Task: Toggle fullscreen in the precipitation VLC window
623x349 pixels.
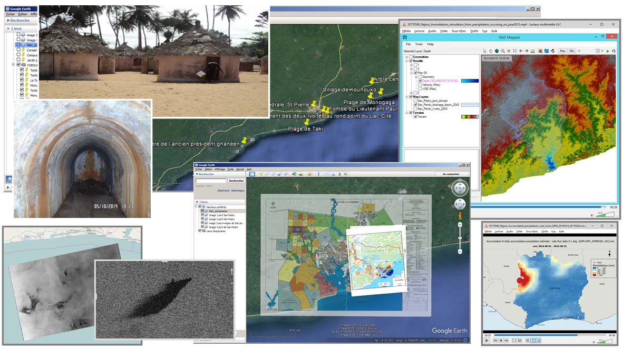Action: click(514, 340)
